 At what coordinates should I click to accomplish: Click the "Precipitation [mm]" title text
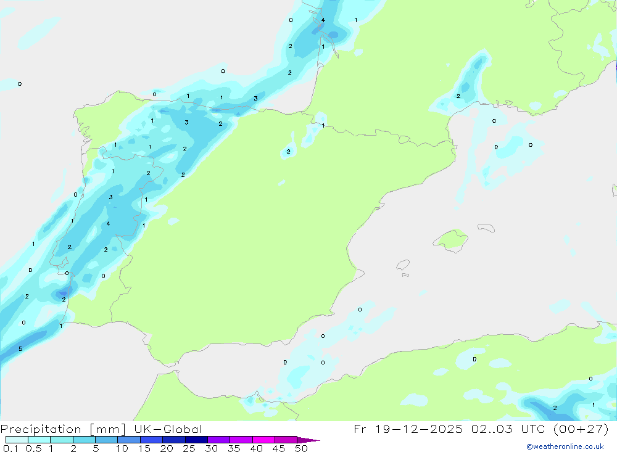click(x=64, y=429)
